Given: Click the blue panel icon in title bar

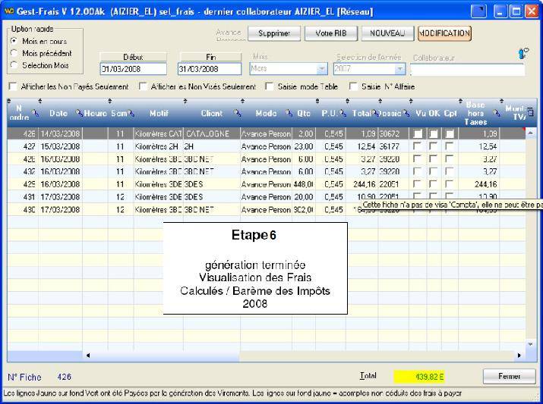Looking at the screenshot, I should click(x=478, y=11).
